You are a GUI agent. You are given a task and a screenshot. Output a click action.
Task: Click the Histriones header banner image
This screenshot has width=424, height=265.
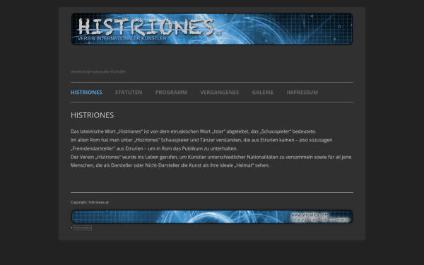pyautogui.click(x=212, y=29)
